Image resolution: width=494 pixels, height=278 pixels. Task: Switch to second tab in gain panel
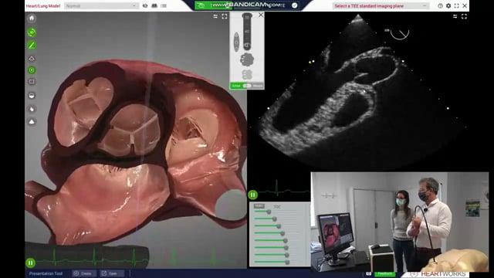tap(277, 207)
